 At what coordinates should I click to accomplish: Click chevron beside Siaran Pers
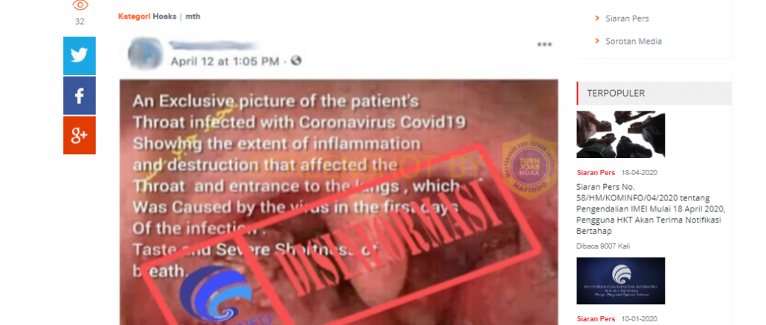pyautogui.click(x=597, y=19)
